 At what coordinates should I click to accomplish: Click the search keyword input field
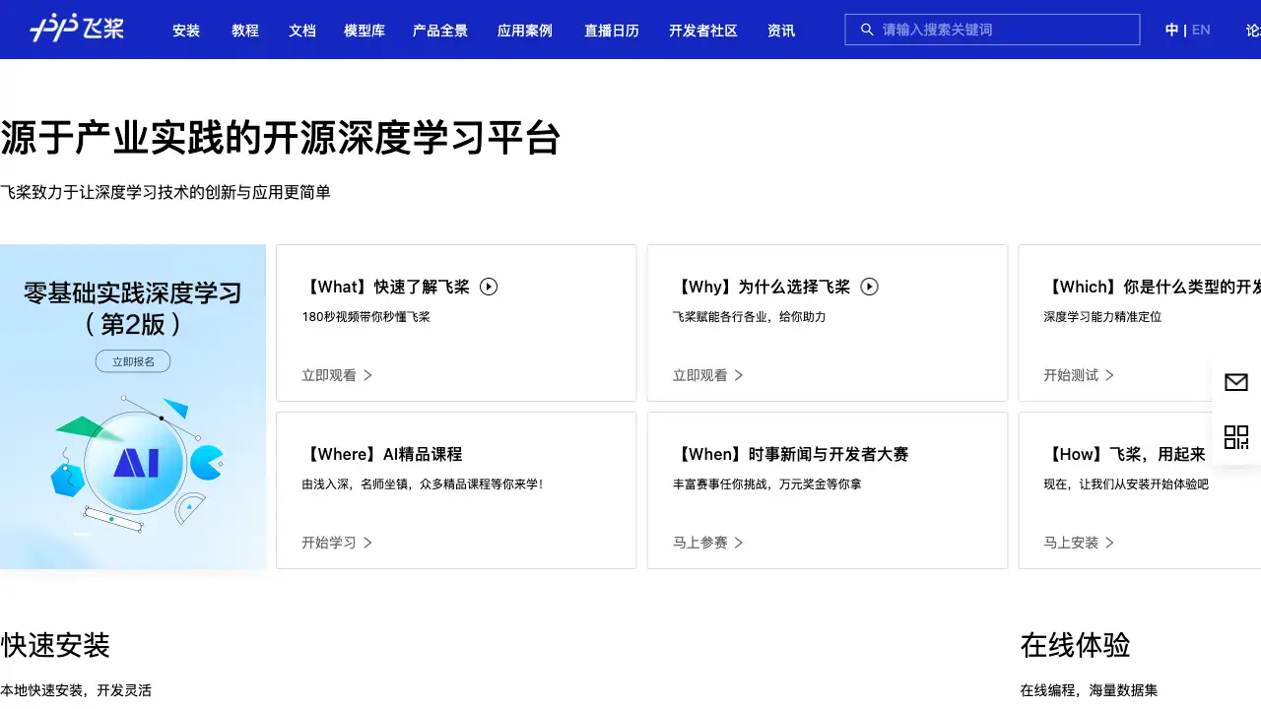point(1005,30)
